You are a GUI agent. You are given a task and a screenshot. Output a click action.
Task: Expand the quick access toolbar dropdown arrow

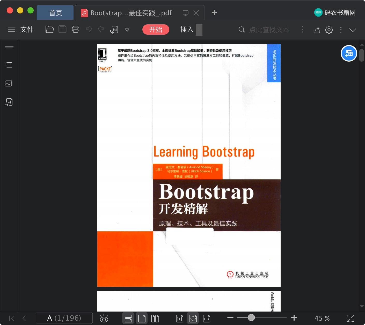[127, 30]
